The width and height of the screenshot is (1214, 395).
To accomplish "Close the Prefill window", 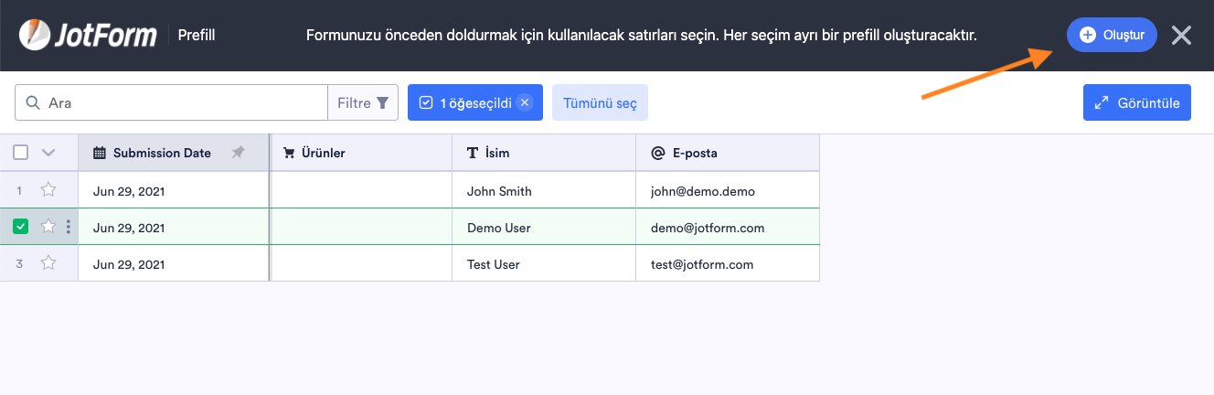I will tap(1181, 36).
